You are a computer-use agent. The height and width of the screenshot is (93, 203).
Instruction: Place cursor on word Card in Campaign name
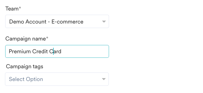pyautogui.click(x=55, y=51)
